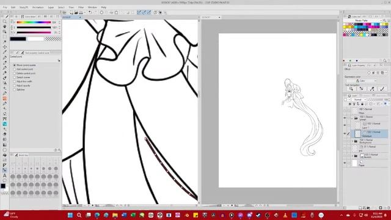Image resolution: width=391 pixels, height=220 pixels.
Task: Collapse the Lineart folder in layers
Action: coord(353,118)
